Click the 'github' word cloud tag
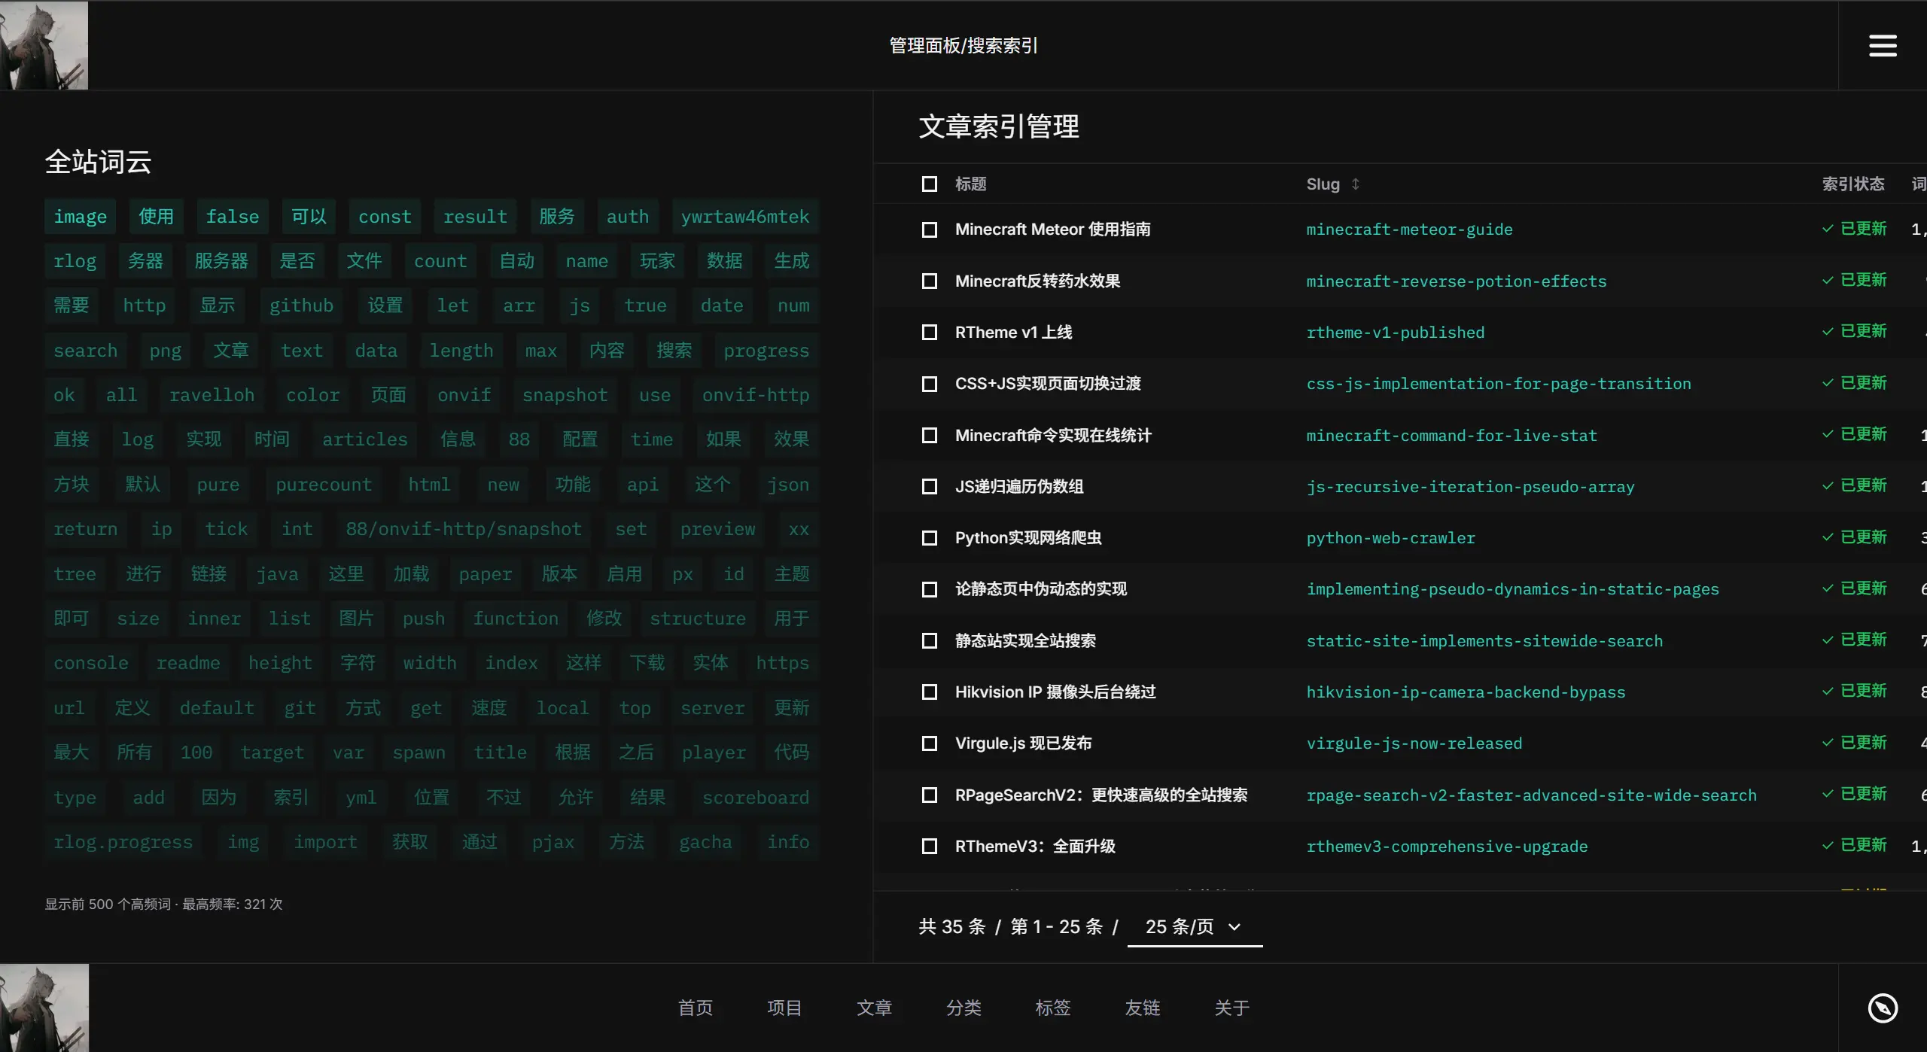This screenshot has width=1927, height=1052. click(x=301, y=306)
